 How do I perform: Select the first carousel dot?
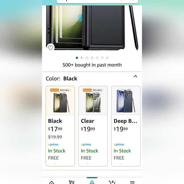click(x=77, y=58)
